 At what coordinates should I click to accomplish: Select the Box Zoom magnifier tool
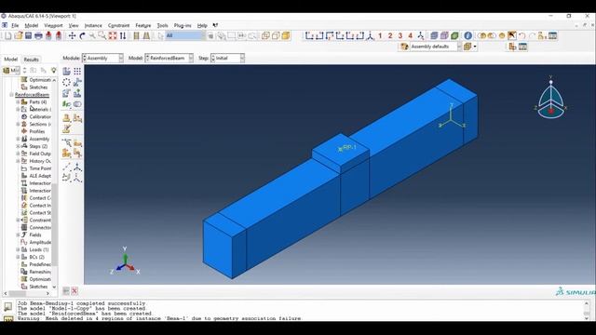(x=102, y=35)
